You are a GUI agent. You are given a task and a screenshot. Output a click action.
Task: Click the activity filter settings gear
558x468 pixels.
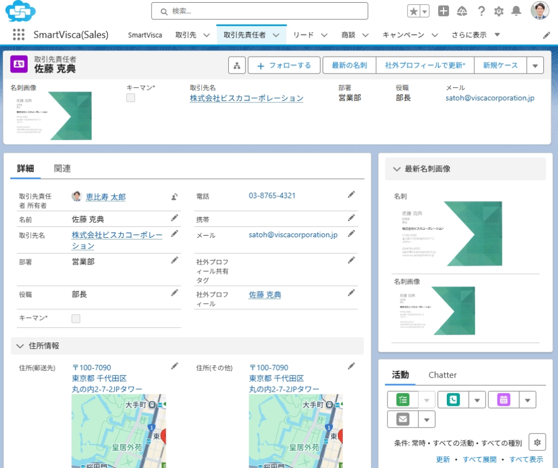point(537,442)
